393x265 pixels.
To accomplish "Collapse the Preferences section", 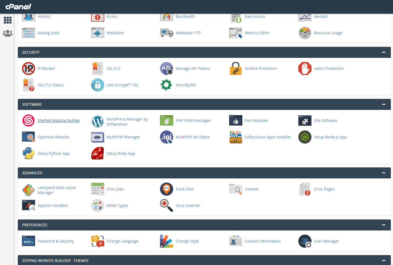I will tap(384, 225).
